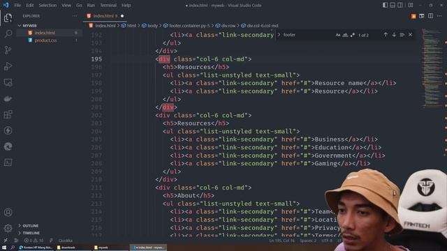Open the Run and Debug view
Screen dimensions: 447x251
(8, 66)
